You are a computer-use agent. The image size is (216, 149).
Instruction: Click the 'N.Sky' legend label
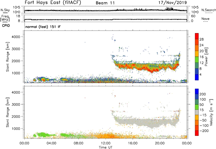point(5,10)
